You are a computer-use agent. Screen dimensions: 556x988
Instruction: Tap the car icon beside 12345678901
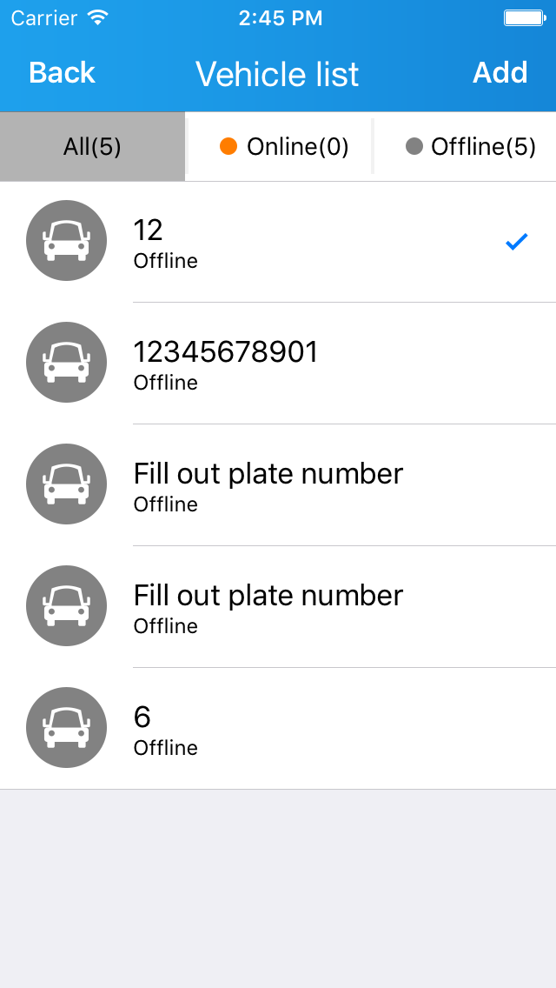tap(67, 363)
